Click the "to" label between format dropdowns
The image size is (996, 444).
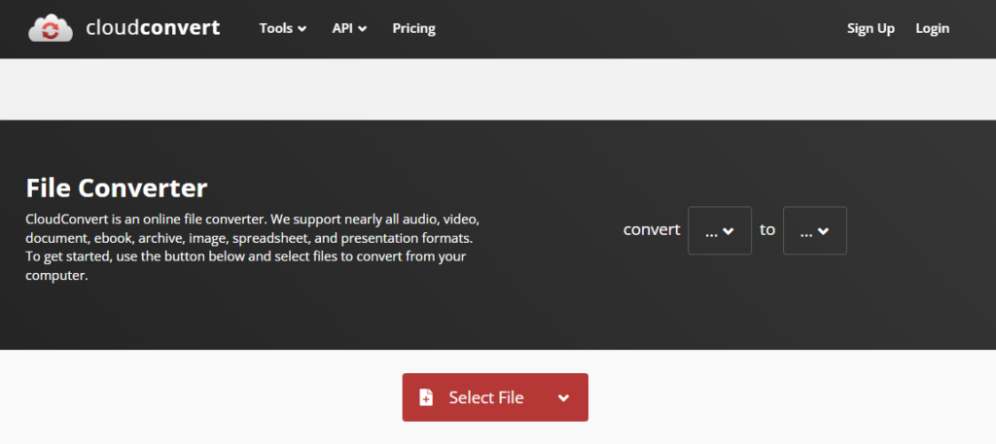tap(767, 230)
